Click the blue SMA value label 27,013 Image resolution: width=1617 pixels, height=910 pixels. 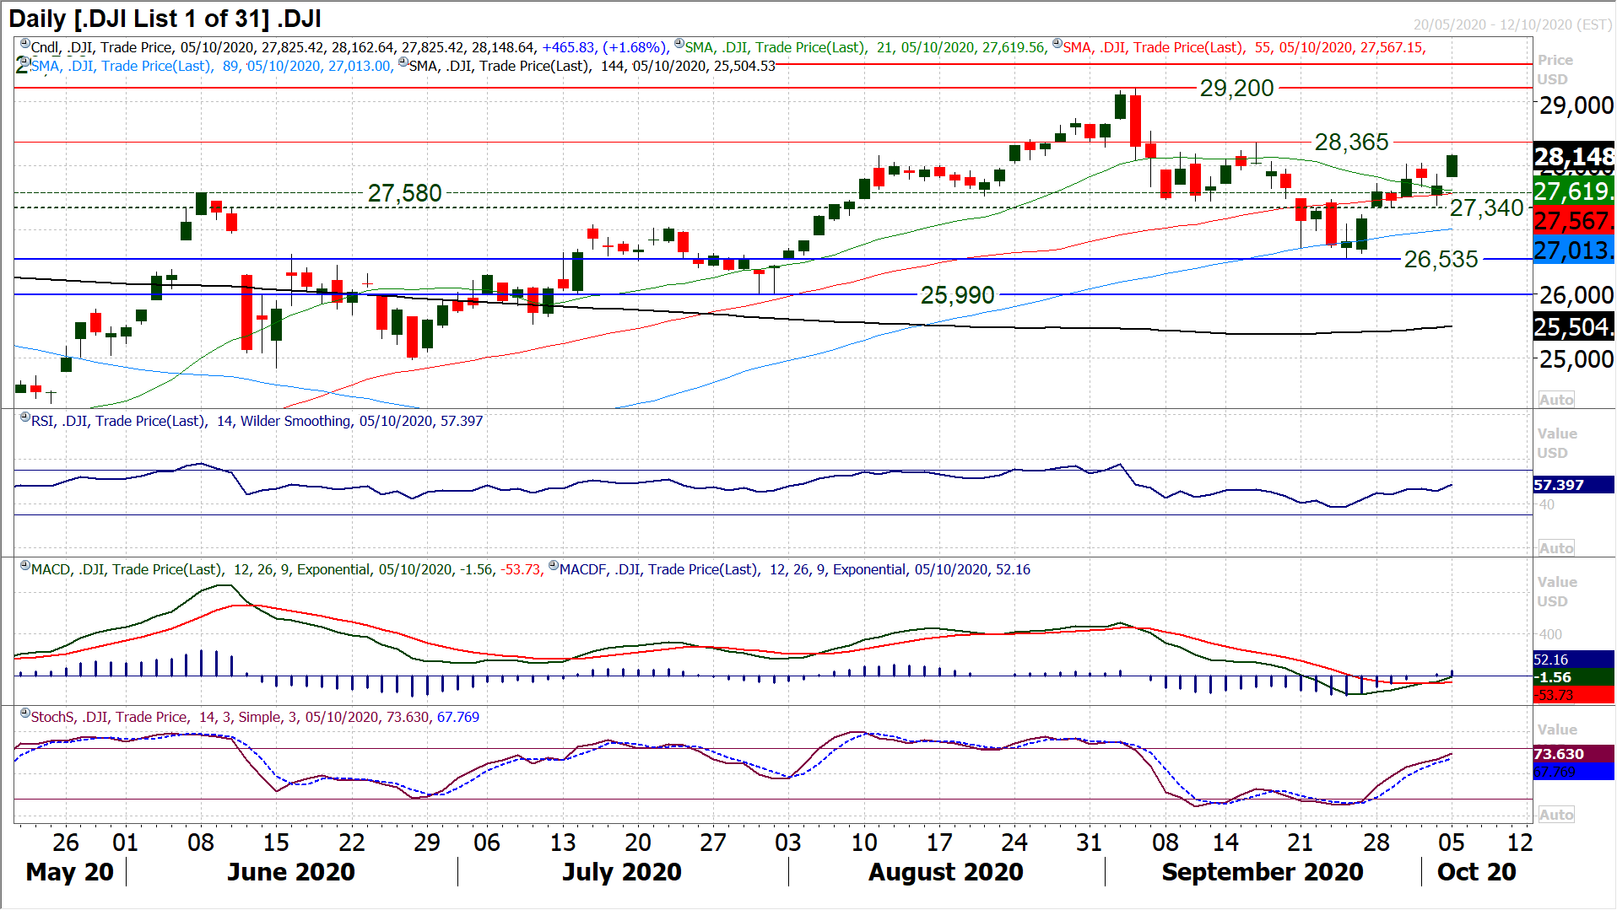[1573, 250]
